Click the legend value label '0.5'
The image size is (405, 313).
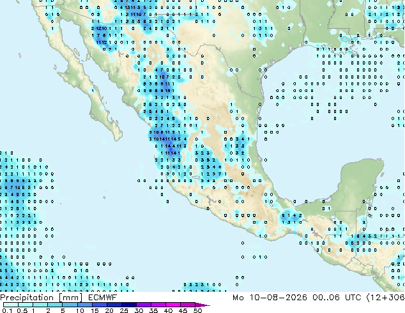(22, 310)
